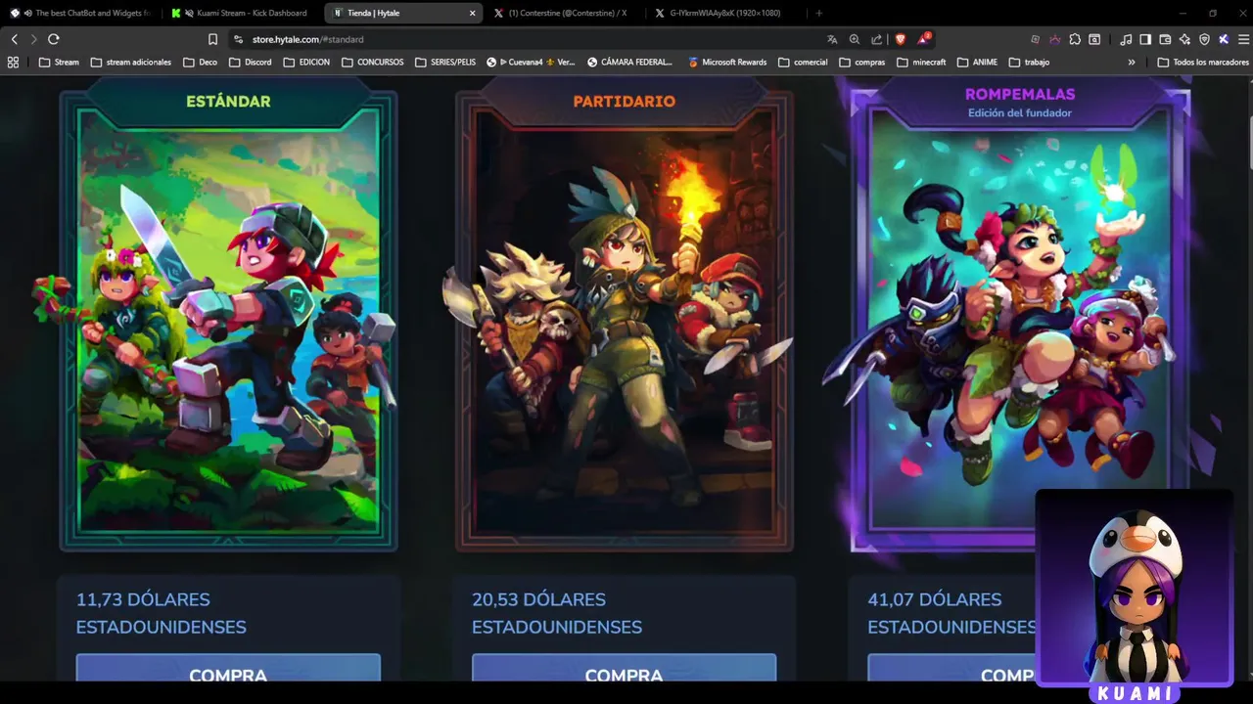The width and height of the screenshot is (1253, 704).
Task: Go back to the previous page
Action: (15, 39)
